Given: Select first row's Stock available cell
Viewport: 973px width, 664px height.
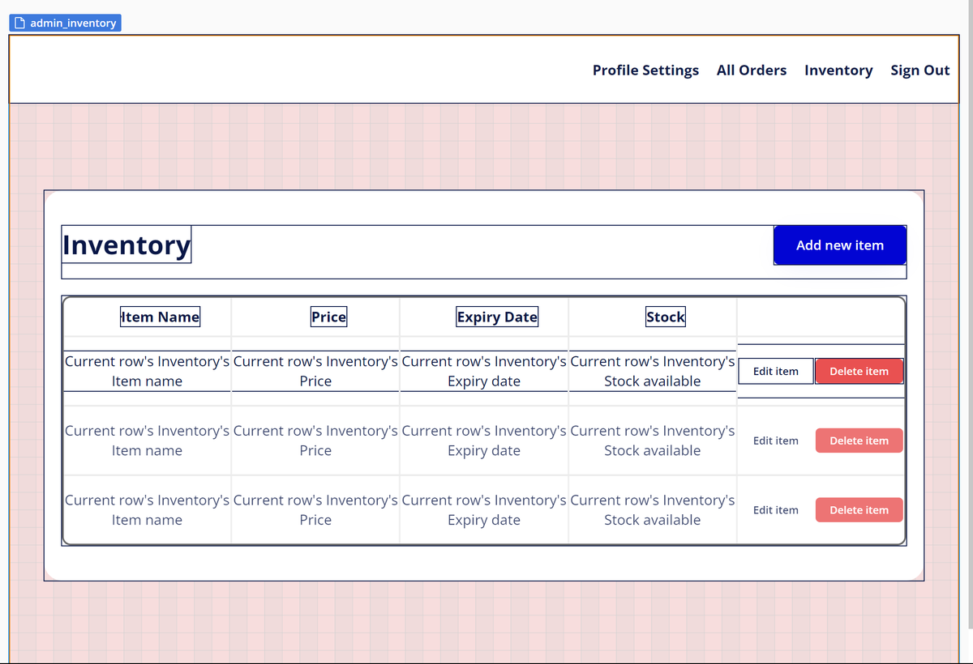Looking at the screenshot, I should click(653, 372).
